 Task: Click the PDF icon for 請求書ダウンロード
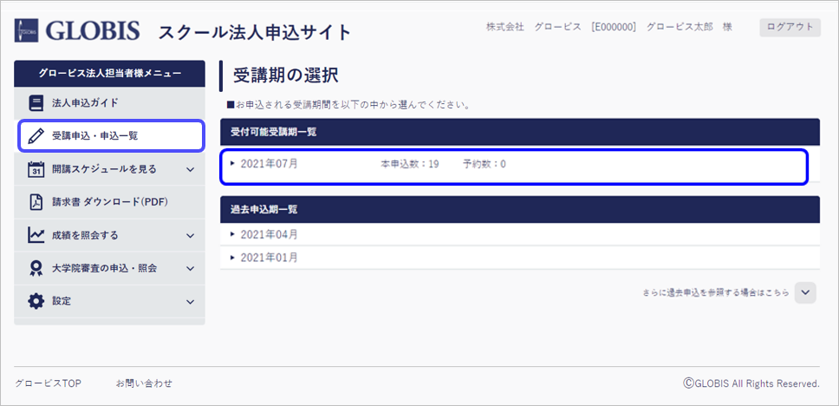coord(36,202)
